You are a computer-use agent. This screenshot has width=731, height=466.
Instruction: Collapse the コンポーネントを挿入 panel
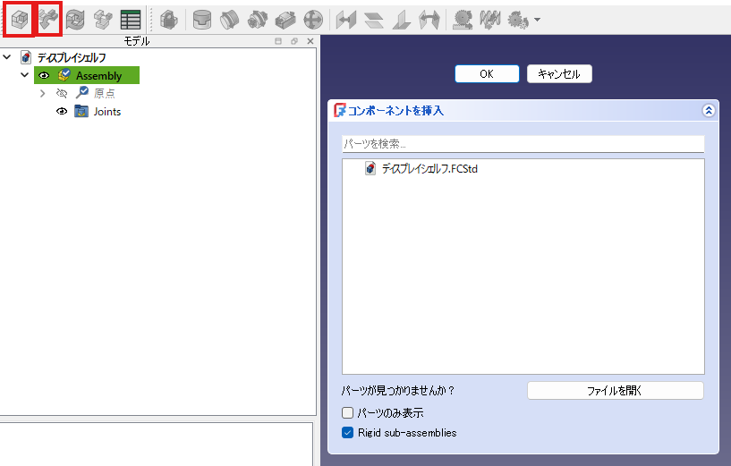709,111
